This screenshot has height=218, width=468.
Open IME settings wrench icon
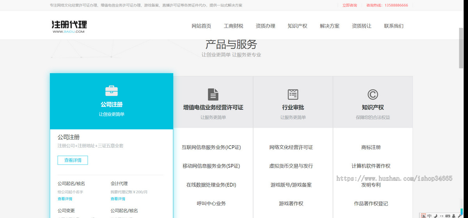point(459,215)
